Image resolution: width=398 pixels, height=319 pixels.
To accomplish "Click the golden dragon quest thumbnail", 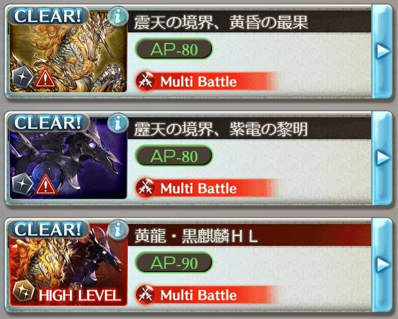I will (68, 51).
